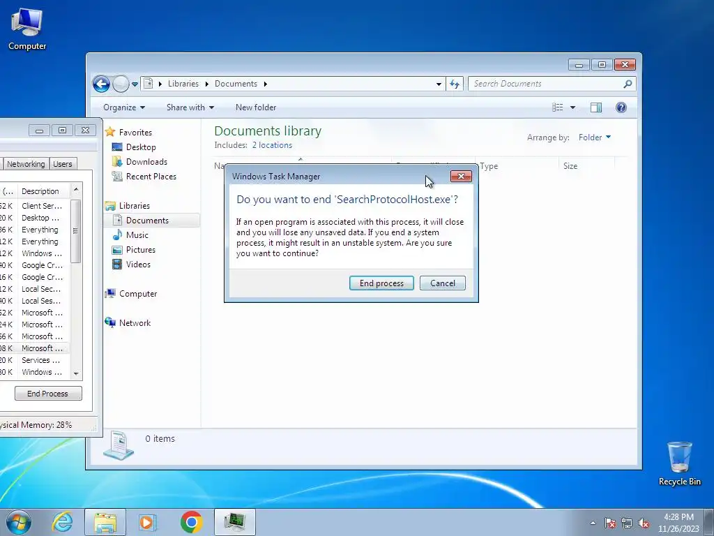Open Desktop in Favorites
Image resolution: width=714 pixels, height=536 pixels.
(141, 147)
